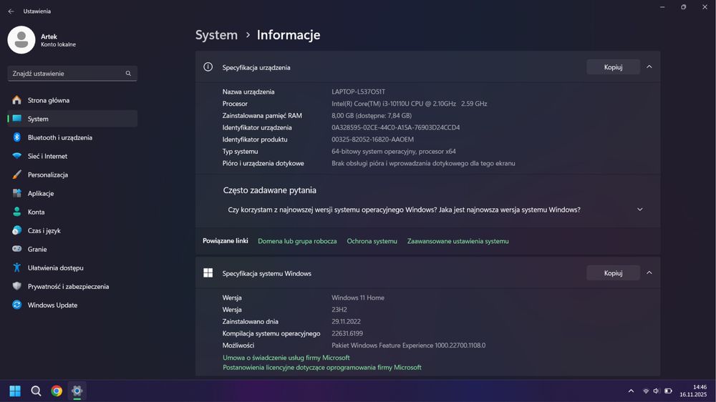Collapse the Specyfikacja systemu Windows section

tap(649, 273)
